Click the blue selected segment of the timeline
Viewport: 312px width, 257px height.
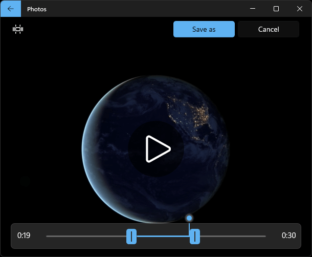click(163, 237)
